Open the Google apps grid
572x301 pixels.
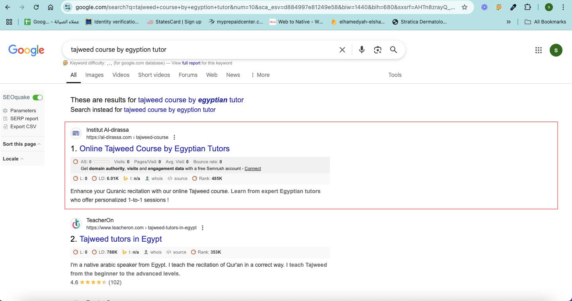539,50
